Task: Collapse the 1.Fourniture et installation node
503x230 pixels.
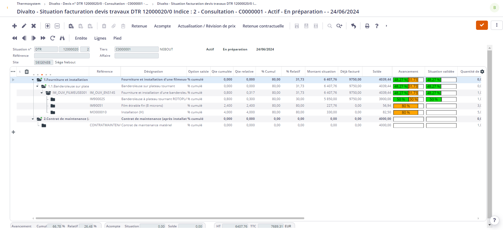Action: tap(33, 80)
